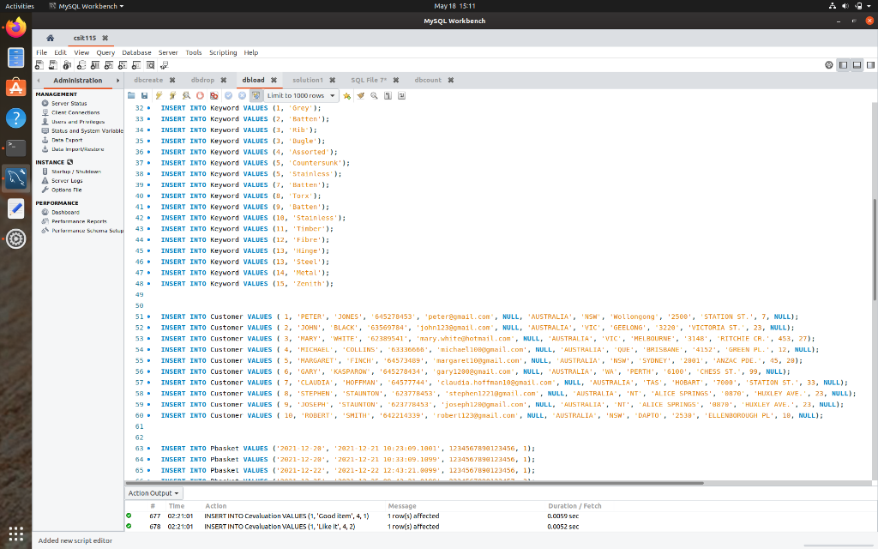878x549 pixels.
Task: Open the Database menu
Action: pyautogui.click(x=136, y=52)
